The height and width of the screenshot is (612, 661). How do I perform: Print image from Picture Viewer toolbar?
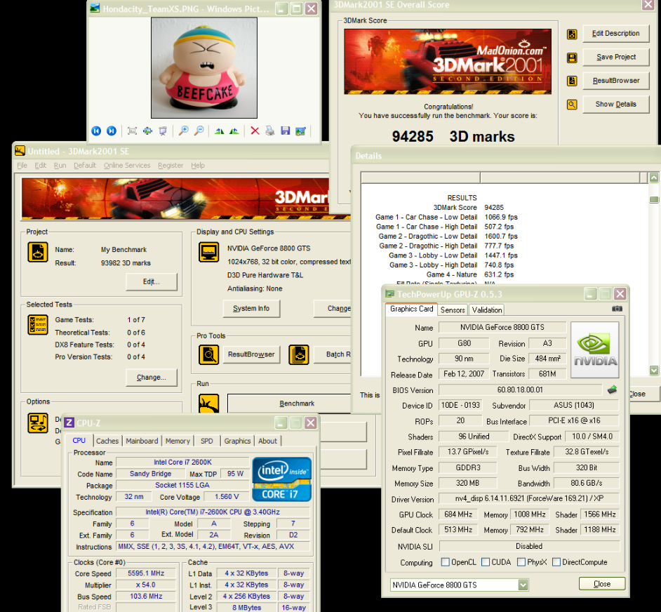[269, 131]
